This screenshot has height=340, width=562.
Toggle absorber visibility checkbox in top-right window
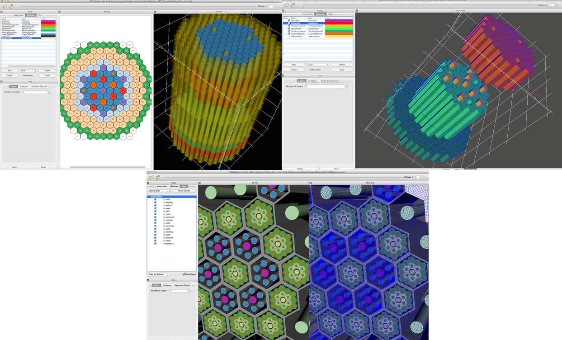click(x=289, y=20)
